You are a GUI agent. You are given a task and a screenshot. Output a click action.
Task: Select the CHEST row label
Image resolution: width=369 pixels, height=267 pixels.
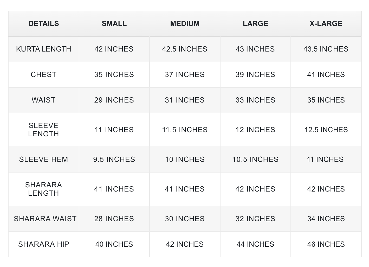44,75
